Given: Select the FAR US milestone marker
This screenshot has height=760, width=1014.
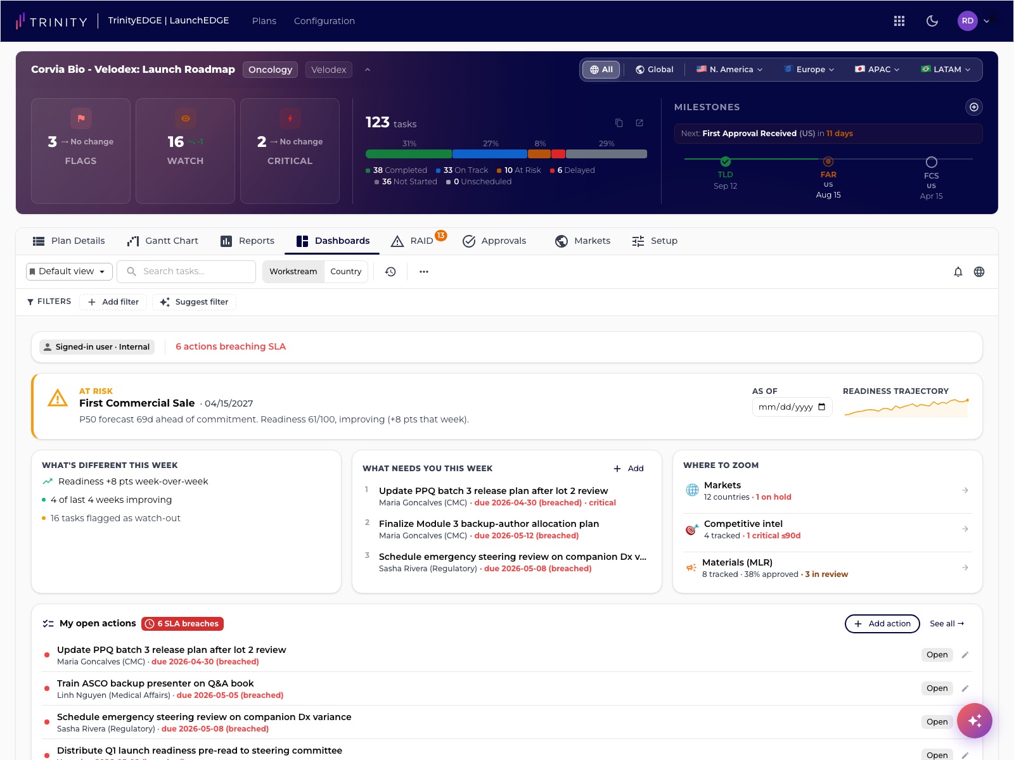Looking at the screenshot, I should click(828, 161).
